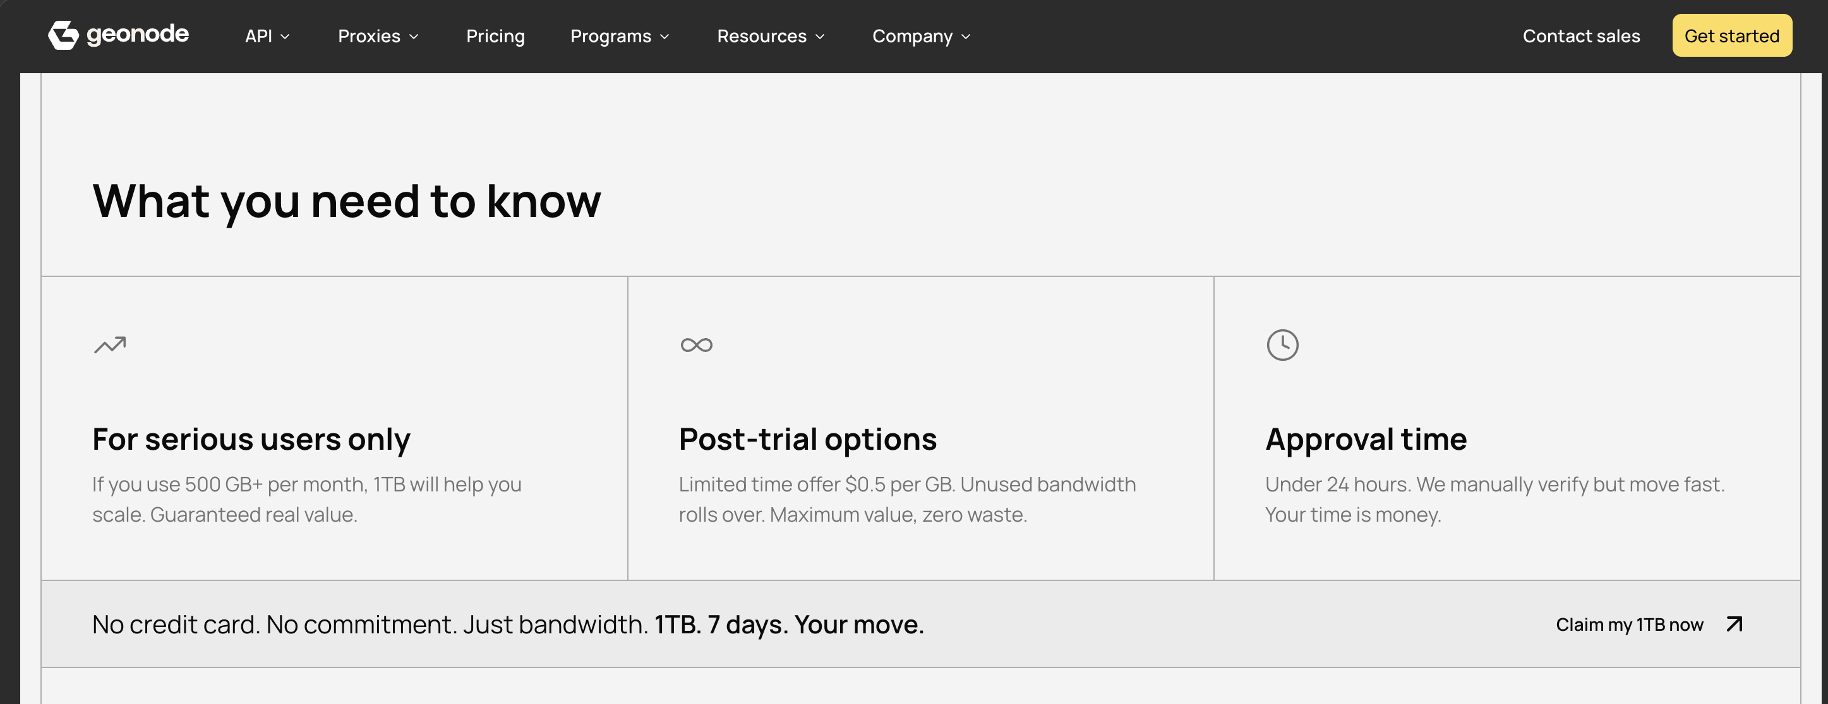Screen dimensions: 1828x704
Task: Click the clock icon above Approval time
Action: (x=1282, y=345)
